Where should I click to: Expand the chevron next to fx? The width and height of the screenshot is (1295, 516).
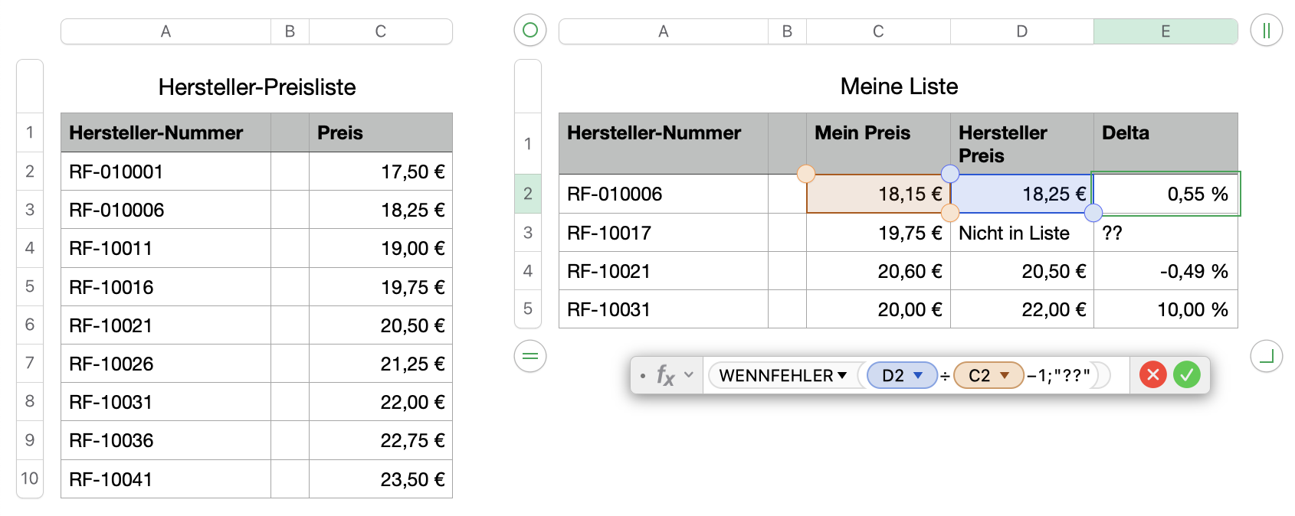pos(689,375)
